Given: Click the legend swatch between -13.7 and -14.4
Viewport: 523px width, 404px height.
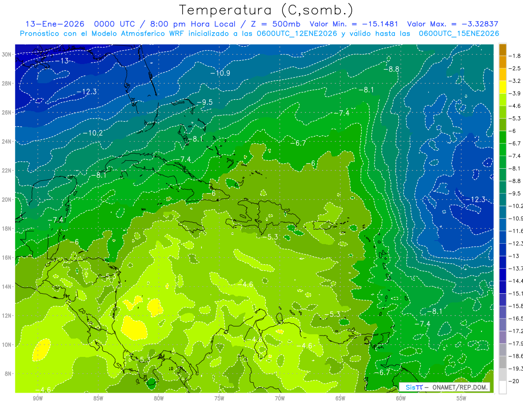Looking at the screenshot, I should (x=503, y=275).
